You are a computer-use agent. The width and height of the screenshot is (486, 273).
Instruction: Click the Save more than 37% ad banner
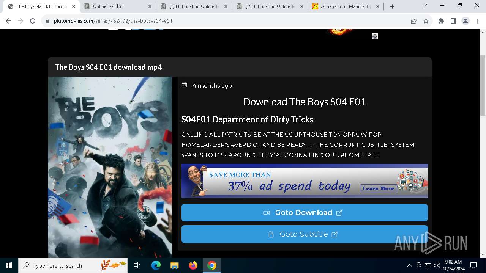click(305, 181)
